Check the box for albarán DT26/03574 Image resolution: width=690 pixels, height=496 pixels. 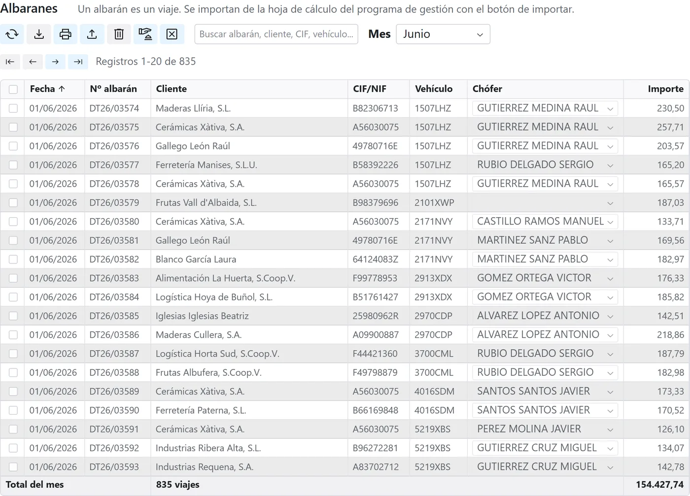point(13,108)
